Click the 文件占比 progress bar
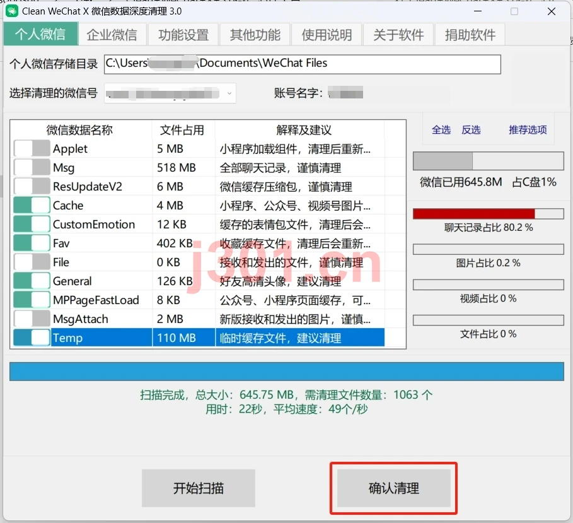Image resolution: width=573 pixels, height=523 pixels. (489, 320)
